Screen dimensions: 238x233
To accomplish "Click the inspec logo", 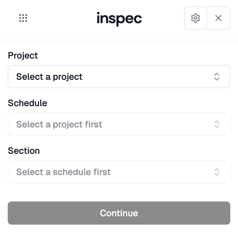I will point(119,18).
